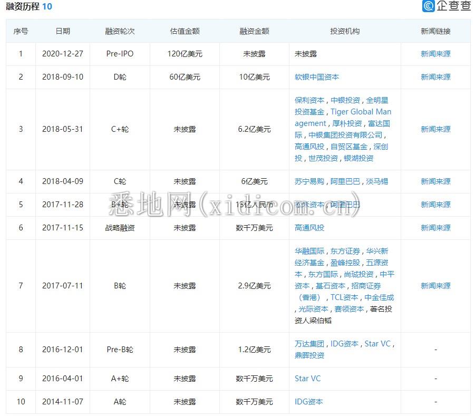Open investor 淡马锡
Image resolution: width=475 pixels, height=416 pixels.
[377, 181]
